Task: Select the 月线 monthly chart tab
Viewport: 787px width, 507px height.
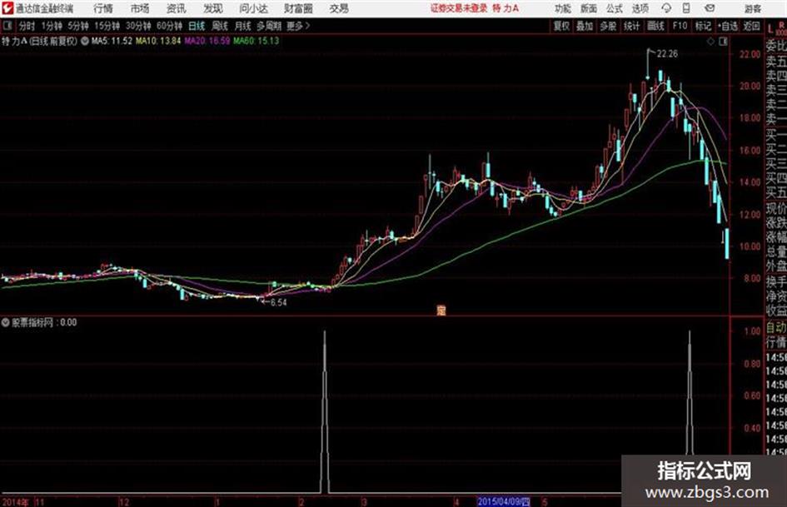Action: [x=243, y=26]
